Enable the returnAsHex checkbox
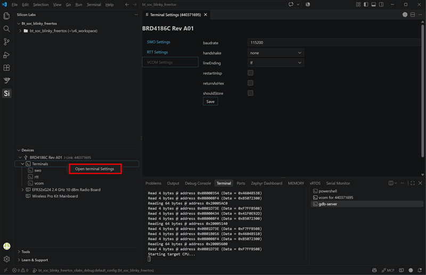 click(250, 83)
